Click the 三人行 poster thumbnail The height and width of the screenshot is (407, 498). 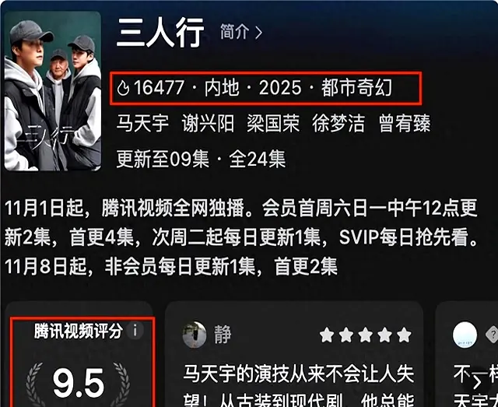(53, 91)
